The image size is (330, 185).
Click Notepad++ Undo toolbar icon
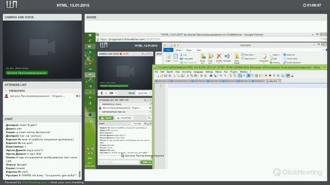coord(201,76)
